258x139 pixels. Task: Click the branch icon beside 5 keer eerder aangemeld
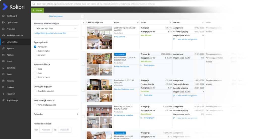(174, 96)
